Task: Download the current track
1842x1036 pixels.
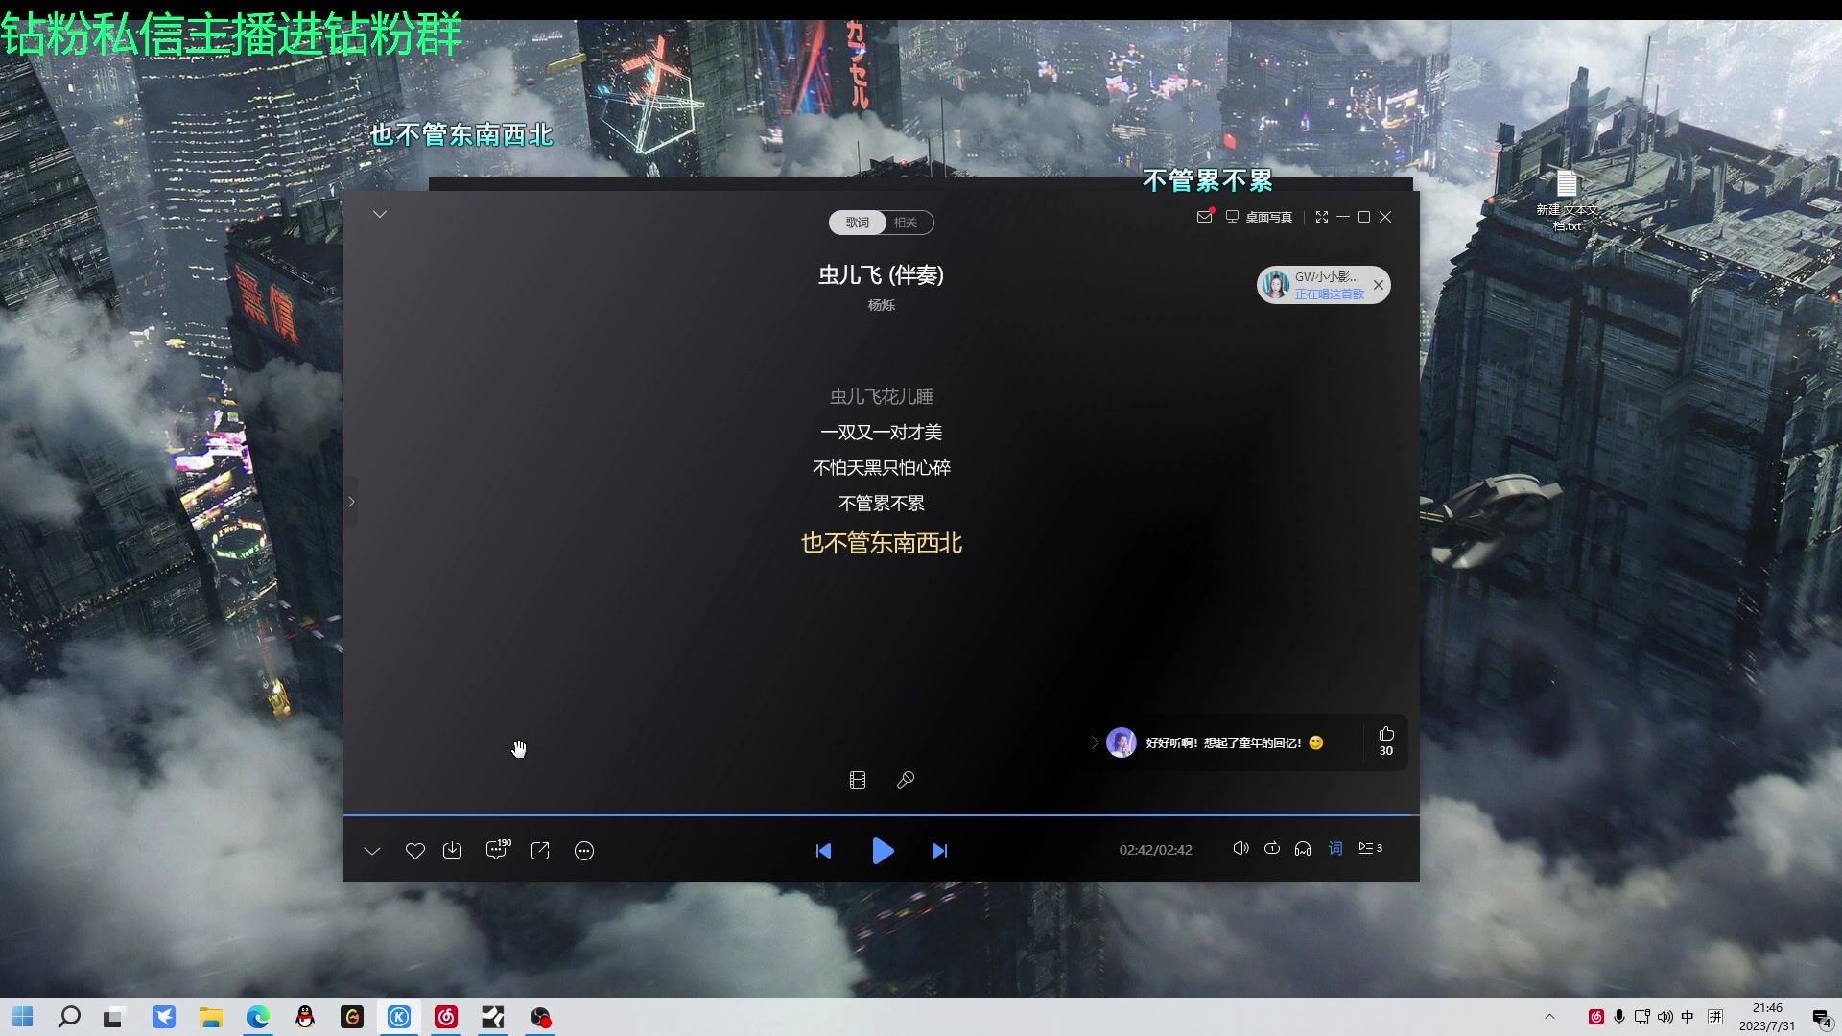Action: click(x=453, y=850)
